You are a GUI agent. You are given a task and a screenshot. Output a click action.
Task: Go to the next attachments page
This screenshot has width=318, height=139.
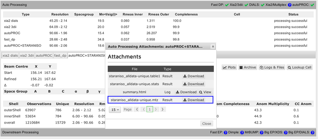tap(156, 109)
